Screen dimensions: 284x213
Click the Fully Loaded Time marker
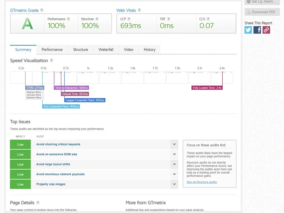(207, 88)
